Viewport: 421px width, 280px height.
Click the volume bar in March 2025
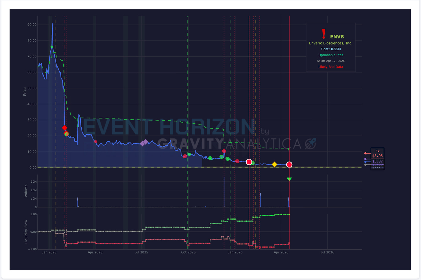(78, 202)
